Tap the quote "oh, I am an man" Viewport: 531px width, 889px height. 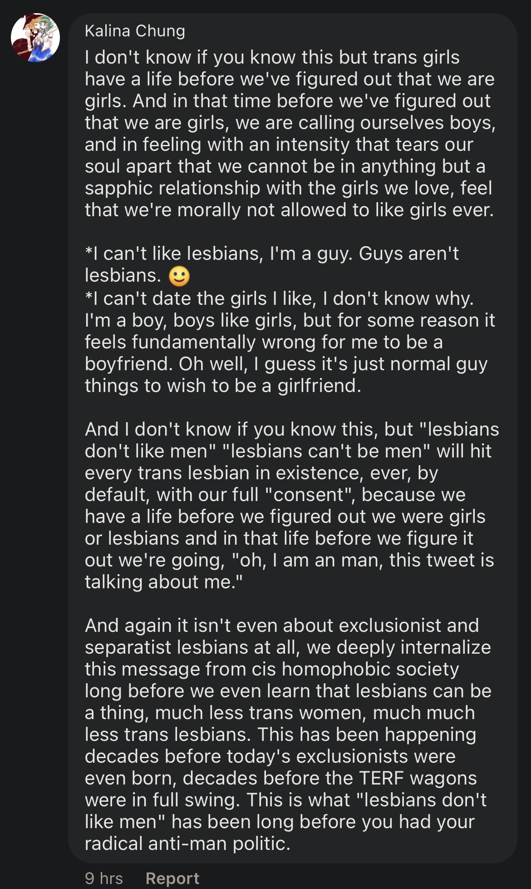[x=306, y=560]
